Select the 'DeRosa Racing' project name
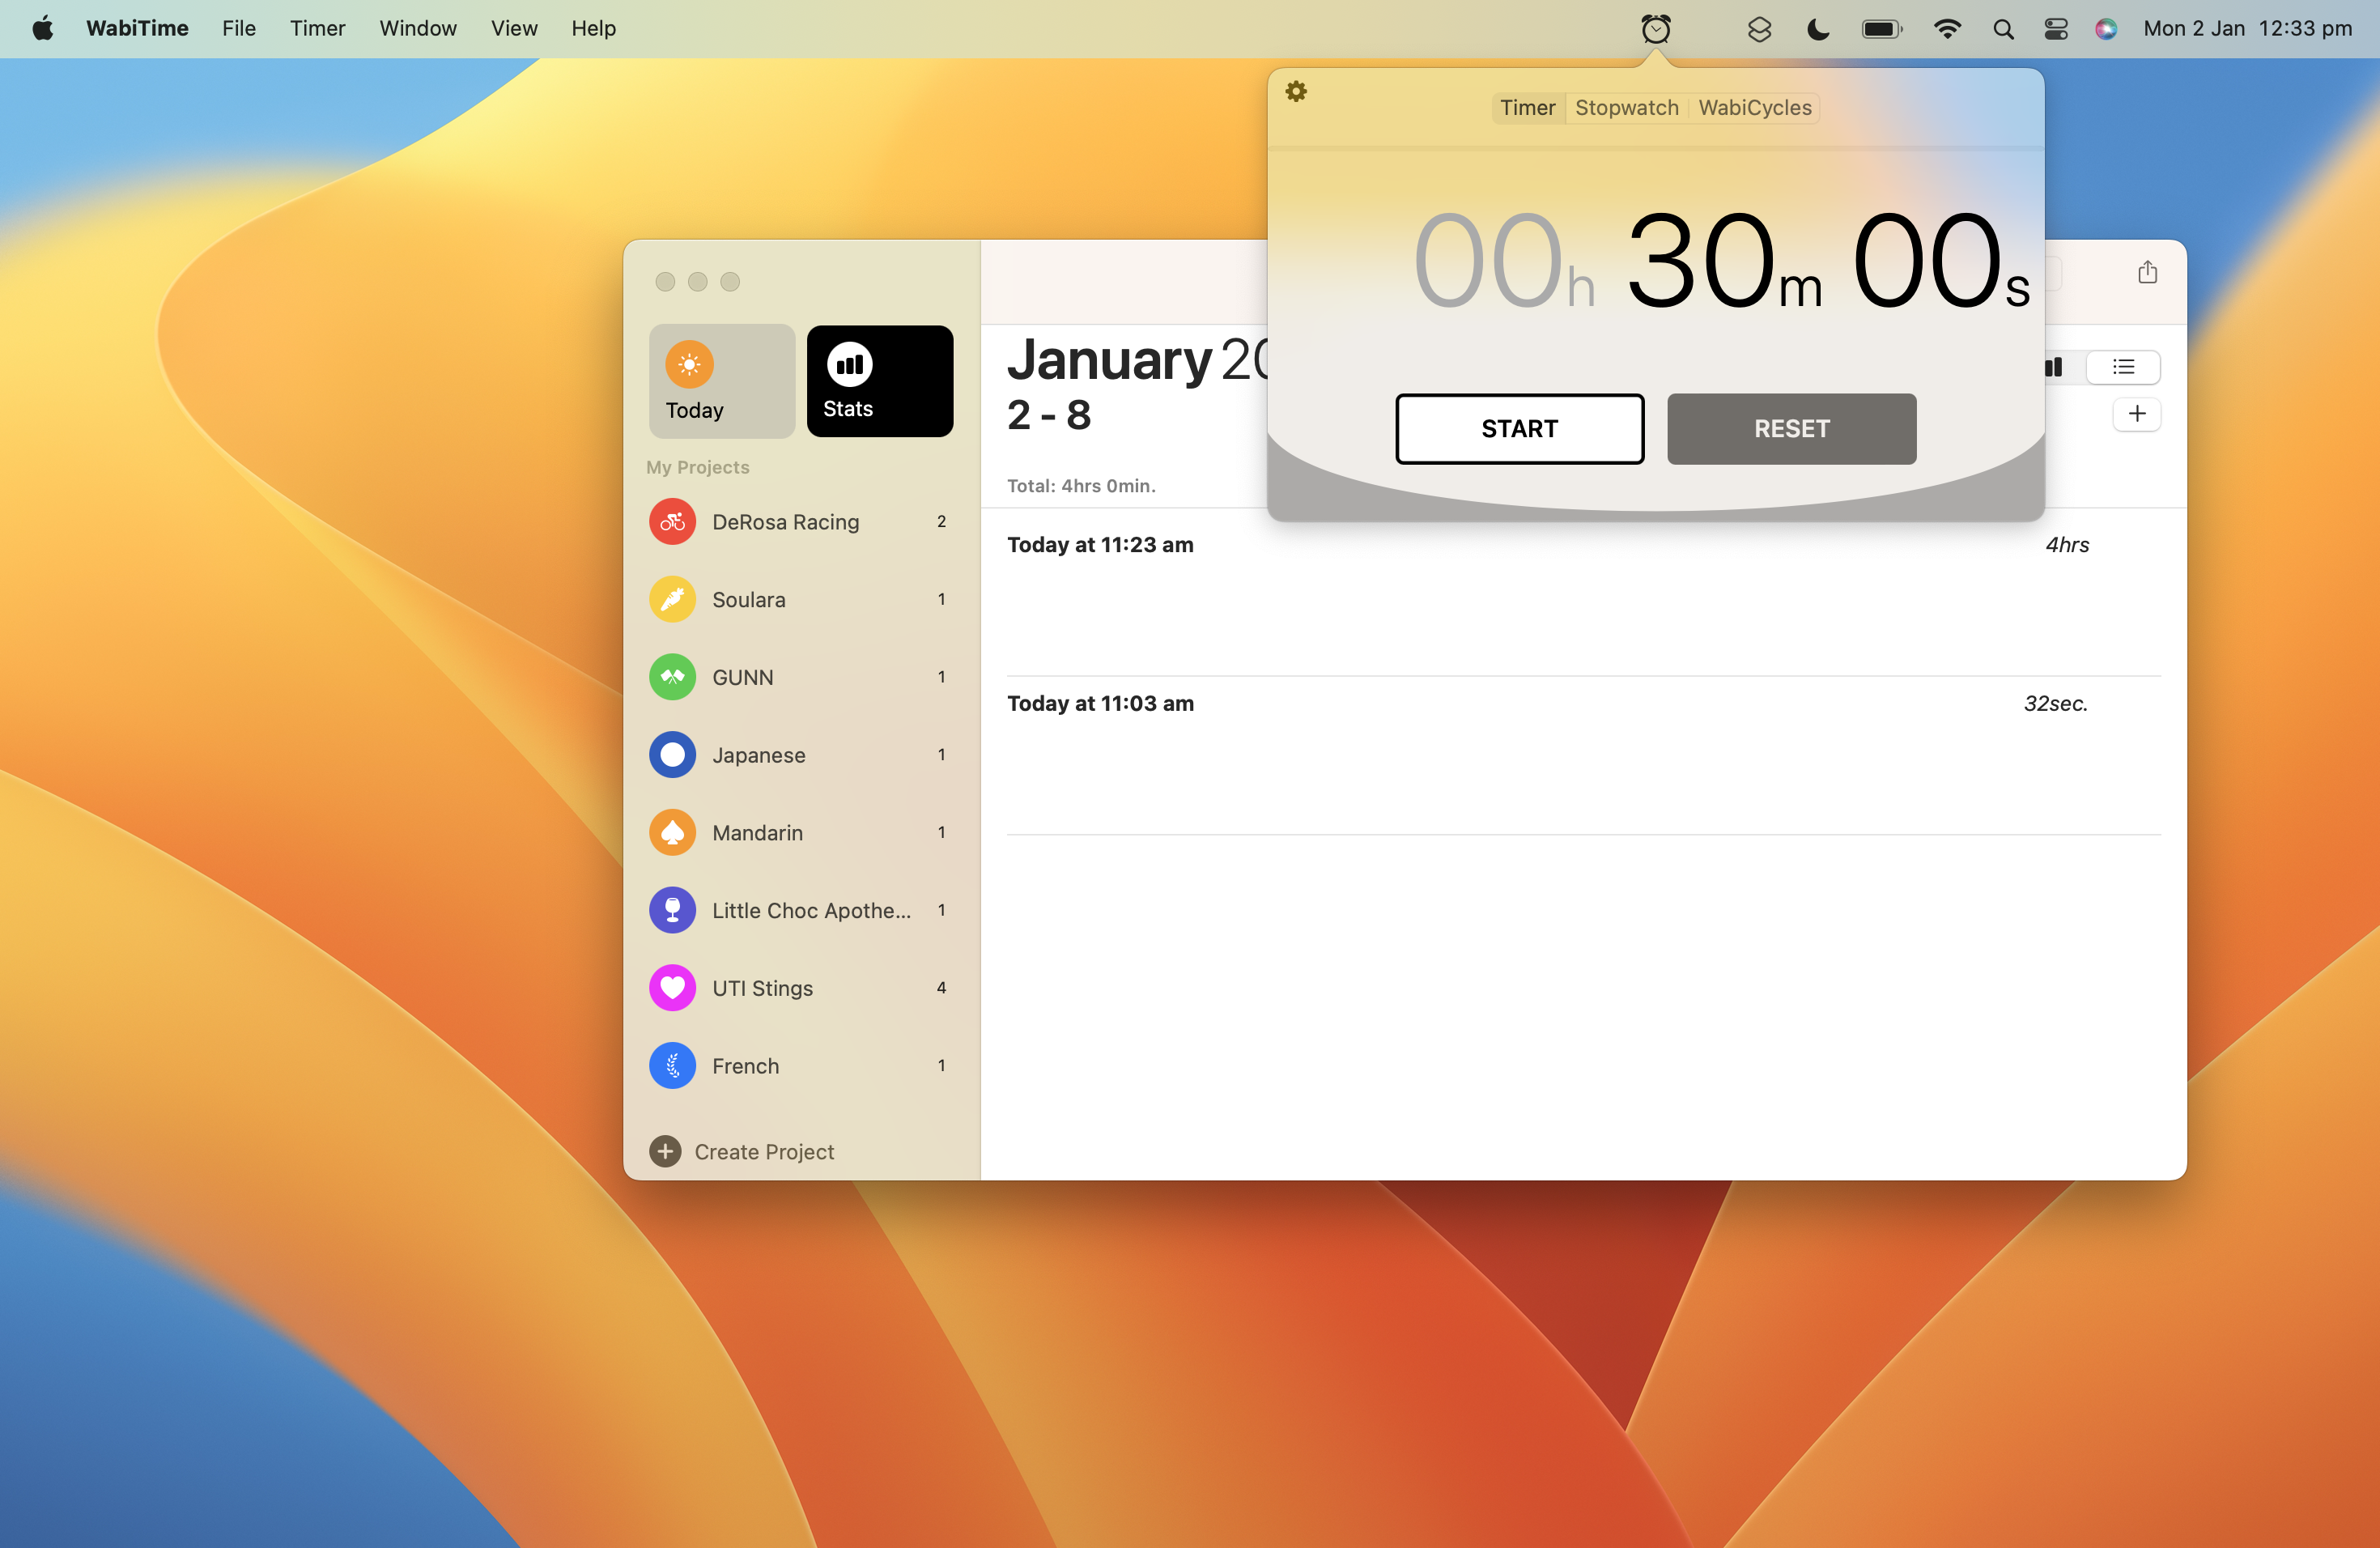Viewport: 2380px width, 1548px height. coord(785,522)
